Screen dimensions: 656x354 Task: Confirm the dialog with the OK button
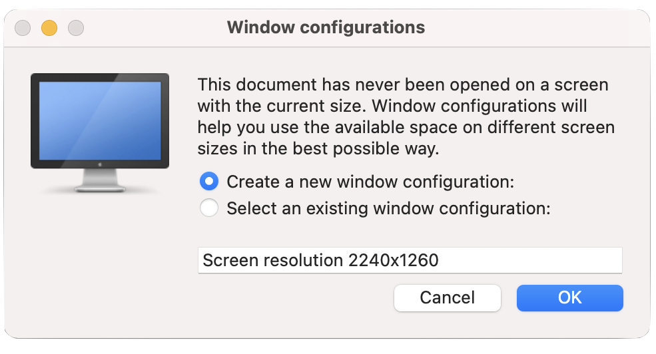coord(569,297)
